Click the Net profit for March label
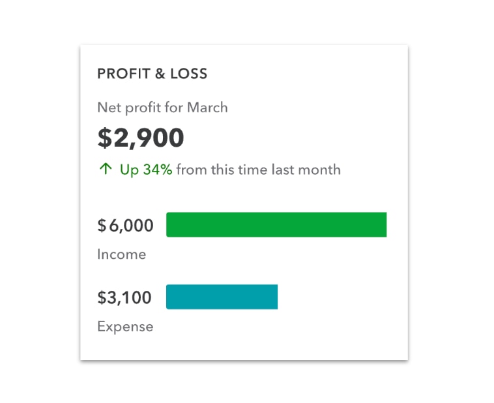The height and width of the screenshot is (403, 494). tap(162, 108)
